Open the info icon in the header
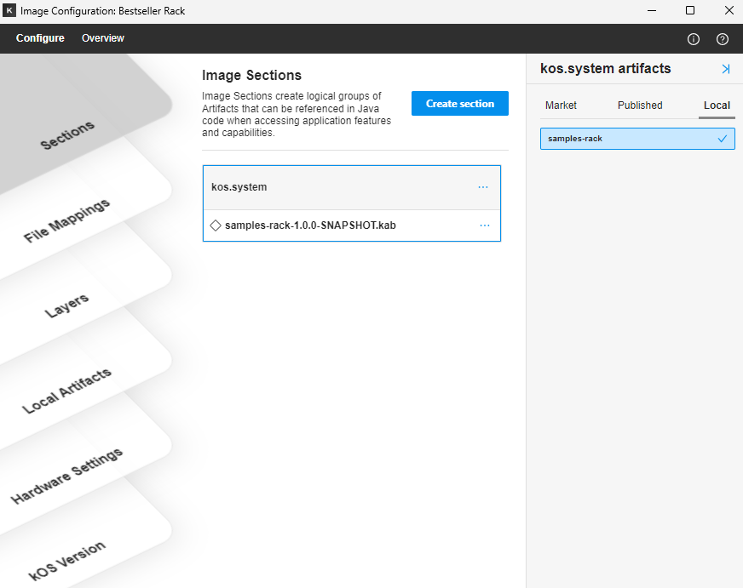Screen dimensions: 743x588 [x=694, y=39]
